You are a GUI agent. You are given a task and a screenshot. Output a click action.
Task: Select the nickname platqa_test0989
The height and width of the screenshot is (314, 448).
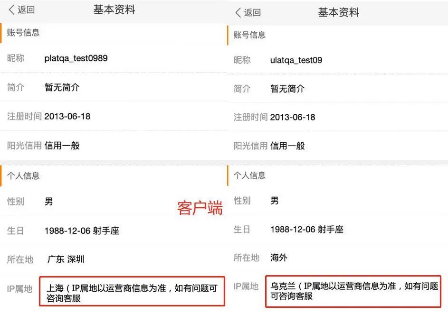[x=77, y=58]
